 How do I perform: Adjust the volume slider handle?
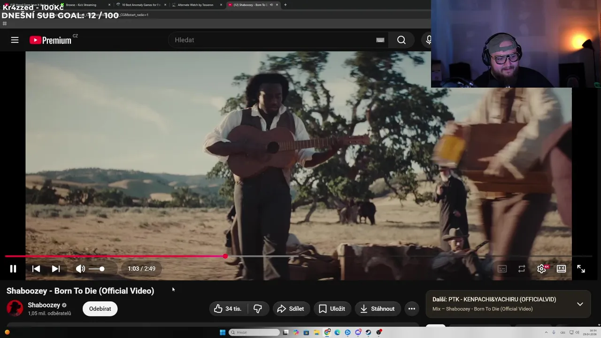102,269
